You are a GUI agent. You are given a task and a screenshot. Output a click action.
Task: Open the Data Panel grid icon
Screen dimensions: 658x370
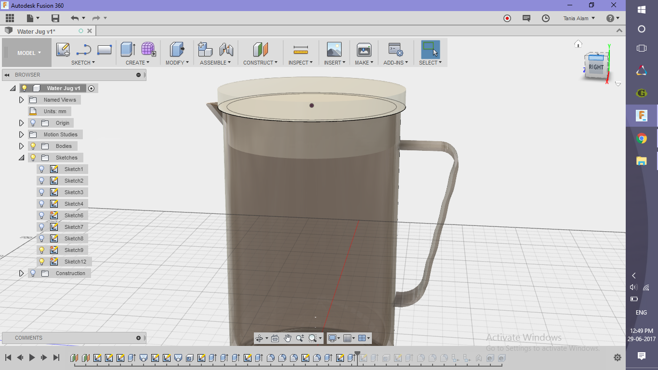click(x=10, y=18)
